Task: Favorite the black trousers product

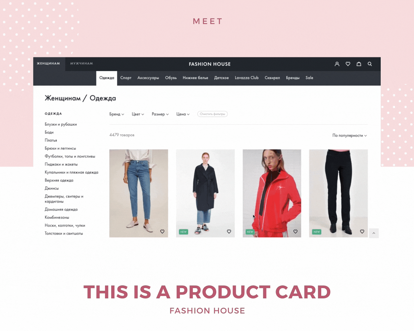Action: pos(362,231)
